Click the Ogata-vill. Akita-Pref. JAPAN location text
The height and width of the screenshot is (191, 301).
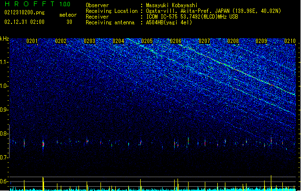213,11
